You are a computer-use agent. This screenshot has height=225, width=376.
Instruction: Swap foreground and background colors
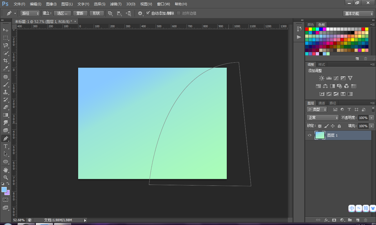point(8,183)
